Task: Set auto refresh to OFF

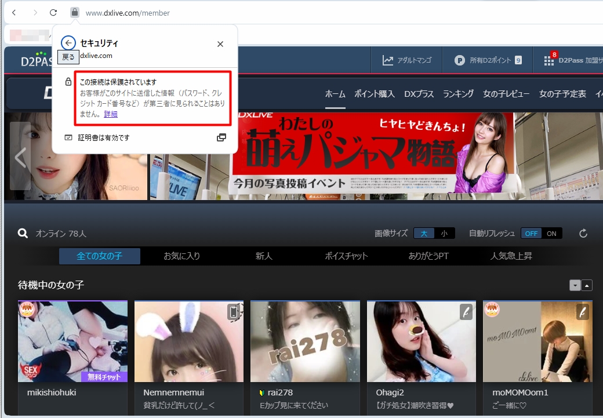Action: pos(532,233)
